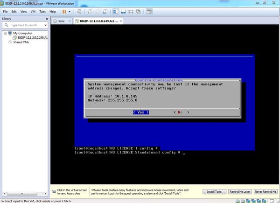Open the snapshot manager

coord(105,12)
